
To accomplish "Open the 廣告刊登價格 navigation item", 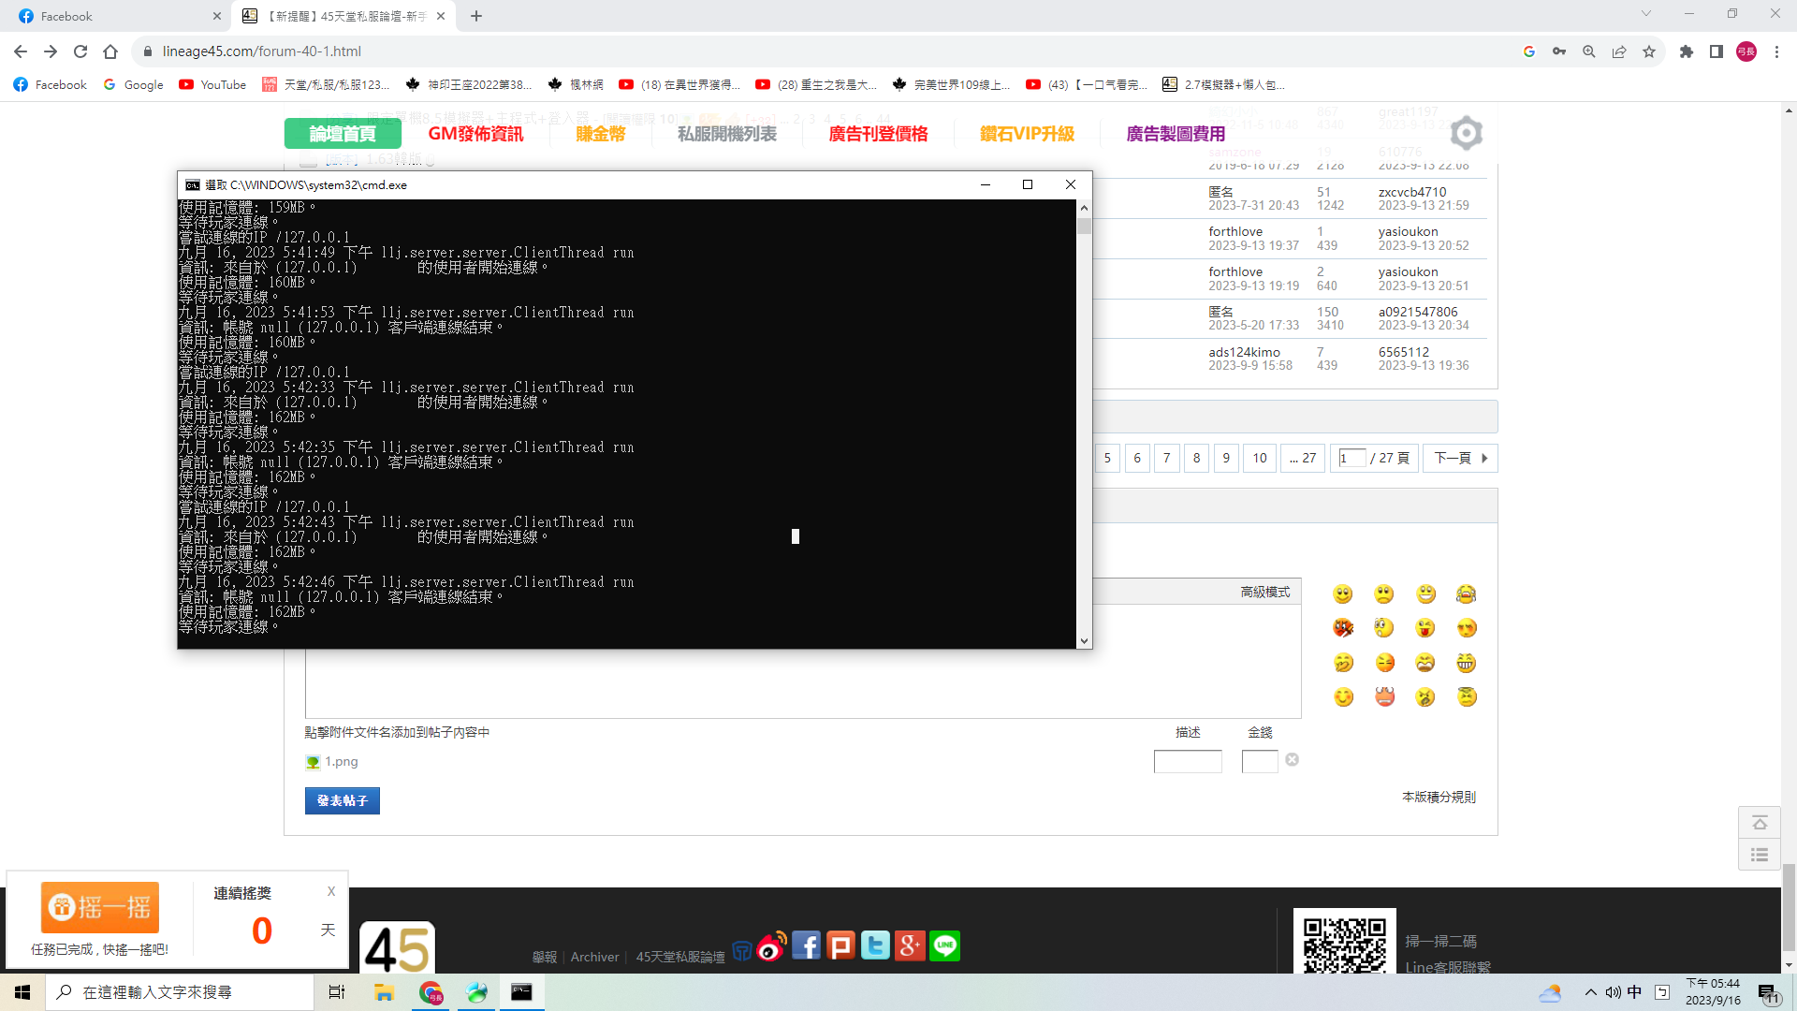I will coord(878,134).
